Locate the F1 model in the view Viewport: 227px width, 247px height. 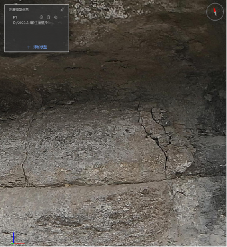point(41,17)
